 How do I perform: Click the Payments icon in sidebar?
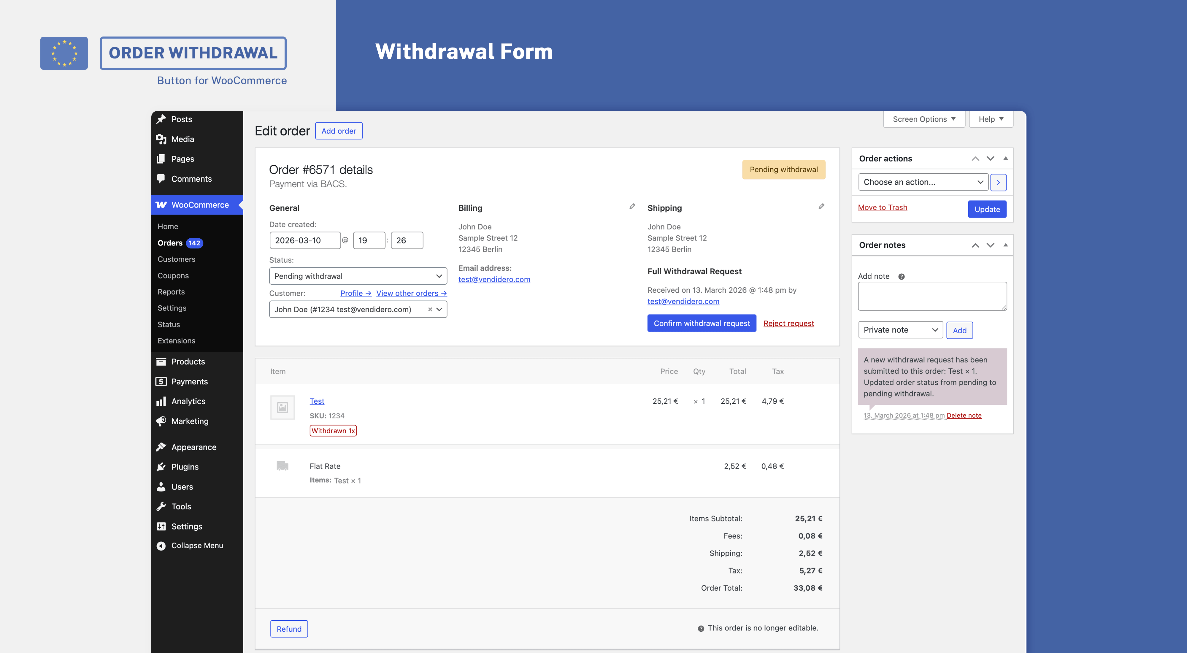(x=161, y=381)
